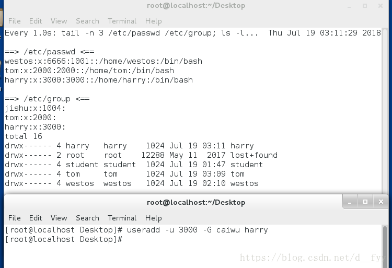Minimize the upper background terminal window

(349, 6)
